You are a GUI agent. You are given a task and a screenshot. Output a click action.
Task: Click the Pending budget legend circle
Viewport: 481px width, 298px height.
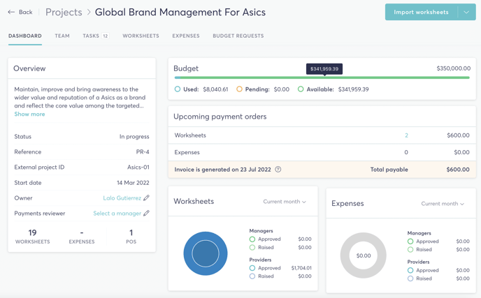pos(239,89)
